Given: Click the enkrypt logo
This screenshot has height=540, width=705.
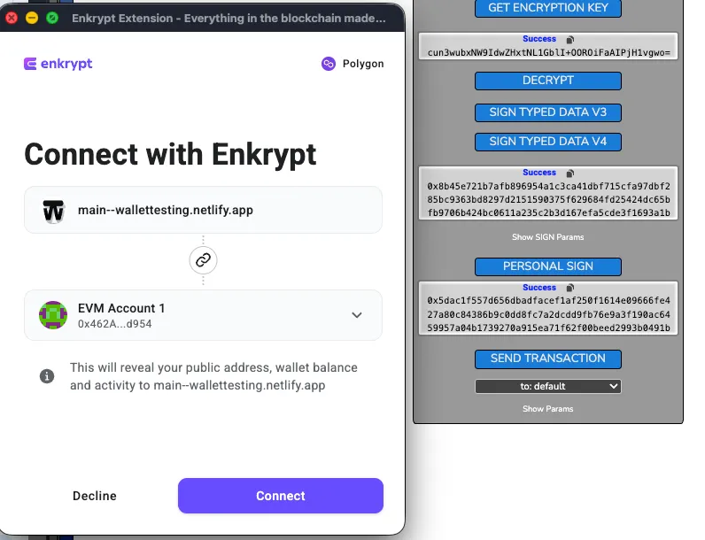Looking at the screenshot, I should (x=58, y=64).
